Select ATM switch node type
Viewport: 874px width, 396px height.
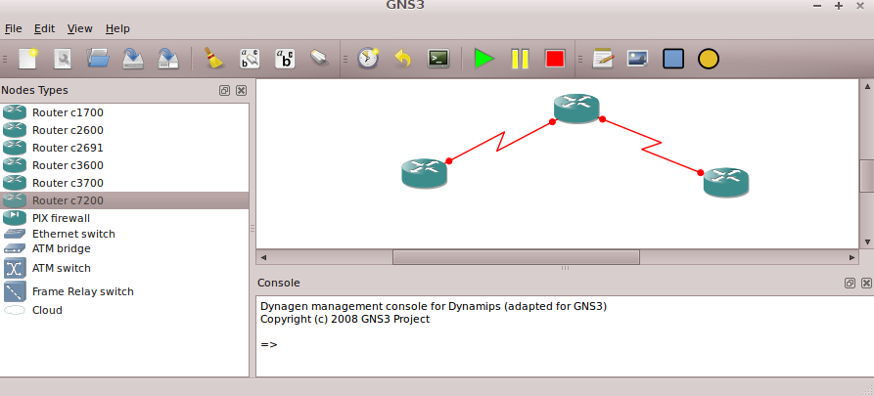pyautogui.click(x=125, y=268)
